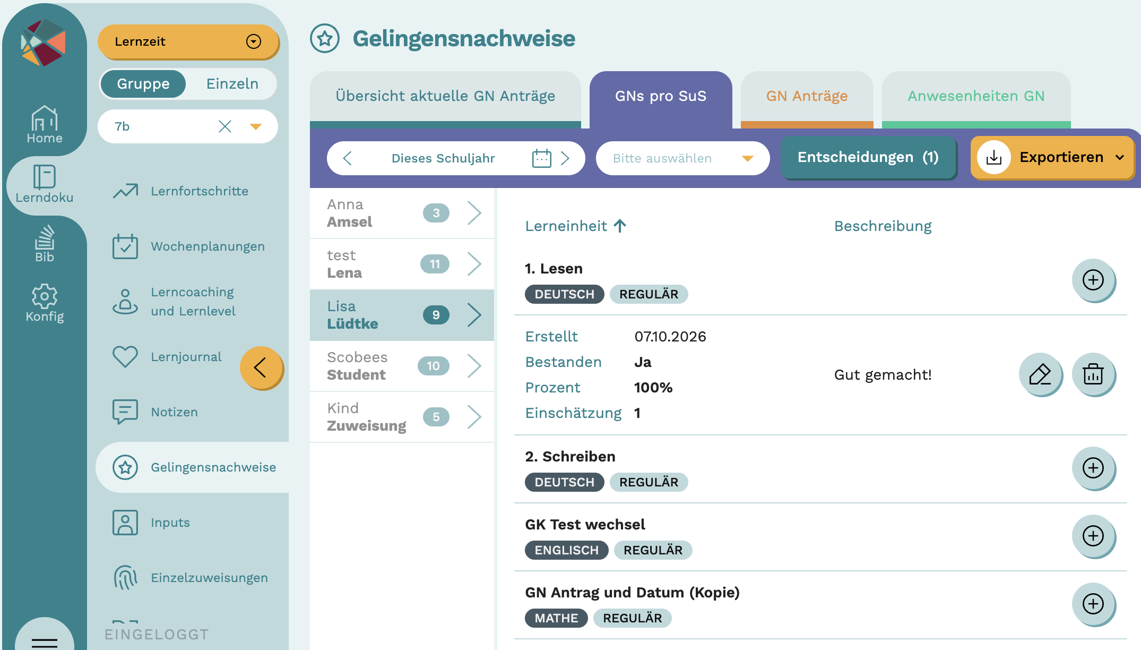Add entry for GK Test wechsel
Screen dimensions: 1141x650
point(1093,536)
